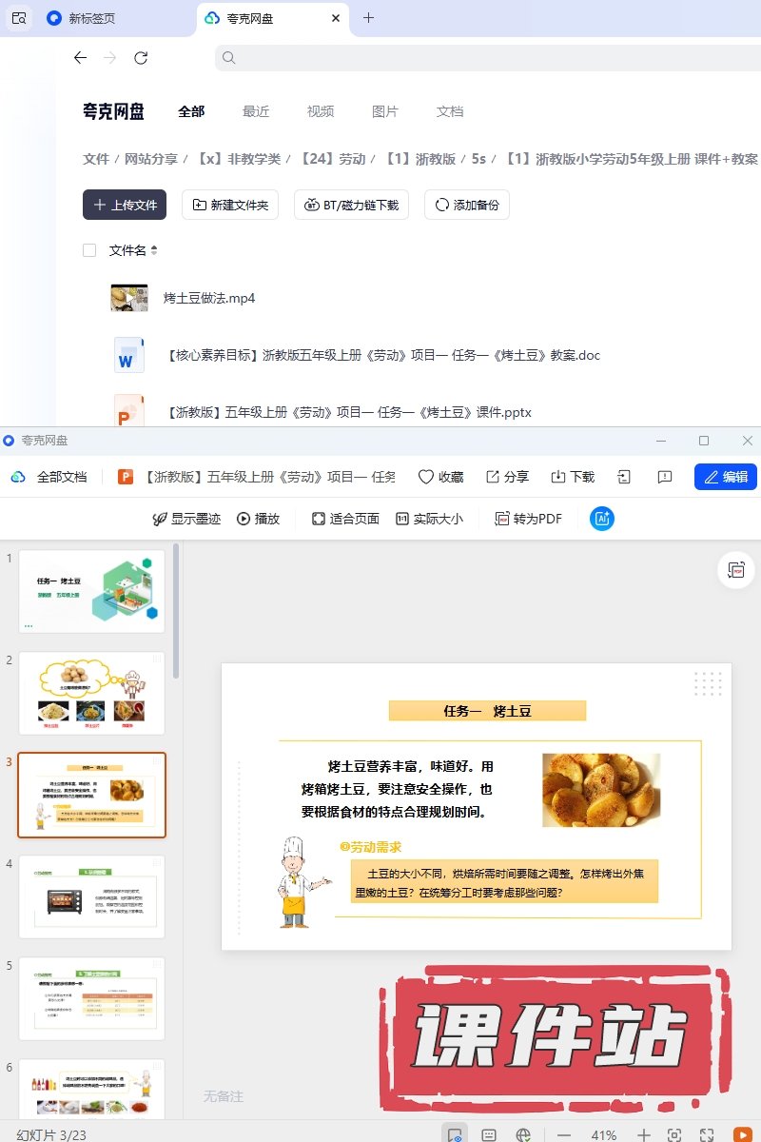Reload the page with the browser refresh icon
The image size is (761, 1142).
pyautogui.click(x=141, y=58)
